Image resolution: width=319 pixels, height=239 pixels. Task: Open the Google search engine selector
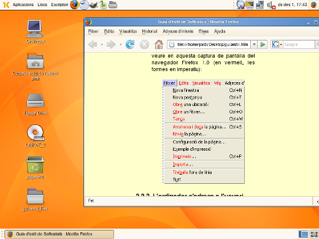click(x=277, y=44)
